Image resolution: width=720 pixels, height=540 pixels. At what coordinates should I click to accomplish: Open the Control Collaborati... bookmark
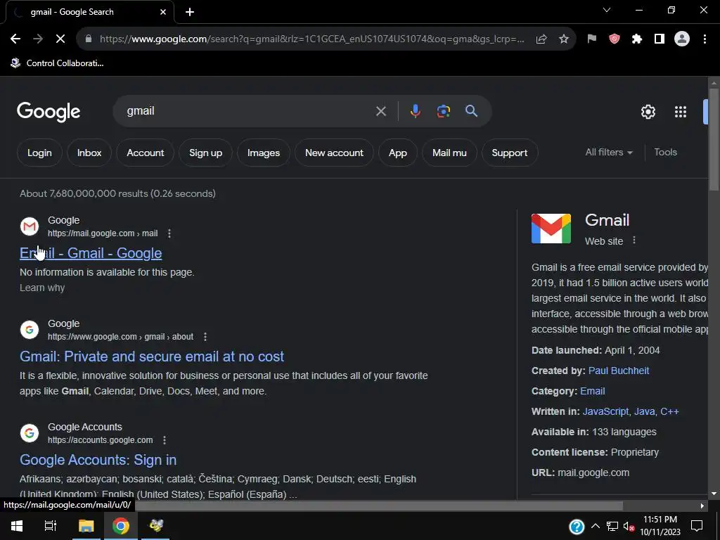tap(58, 63)
